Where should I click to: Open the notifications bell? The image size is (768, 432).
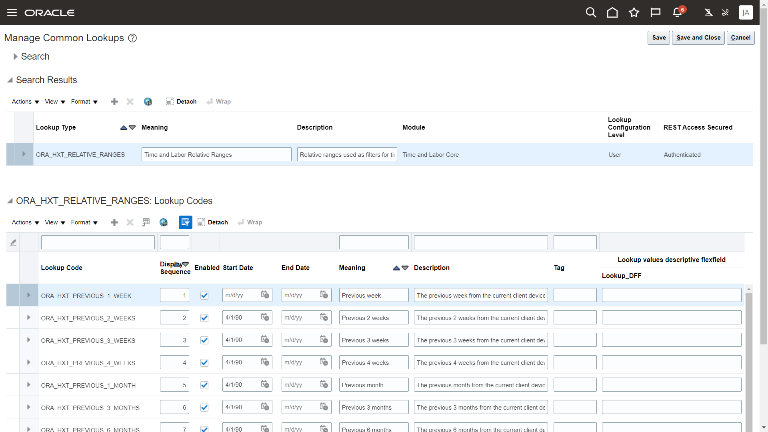pyautogui.click(x=677, y=12)
